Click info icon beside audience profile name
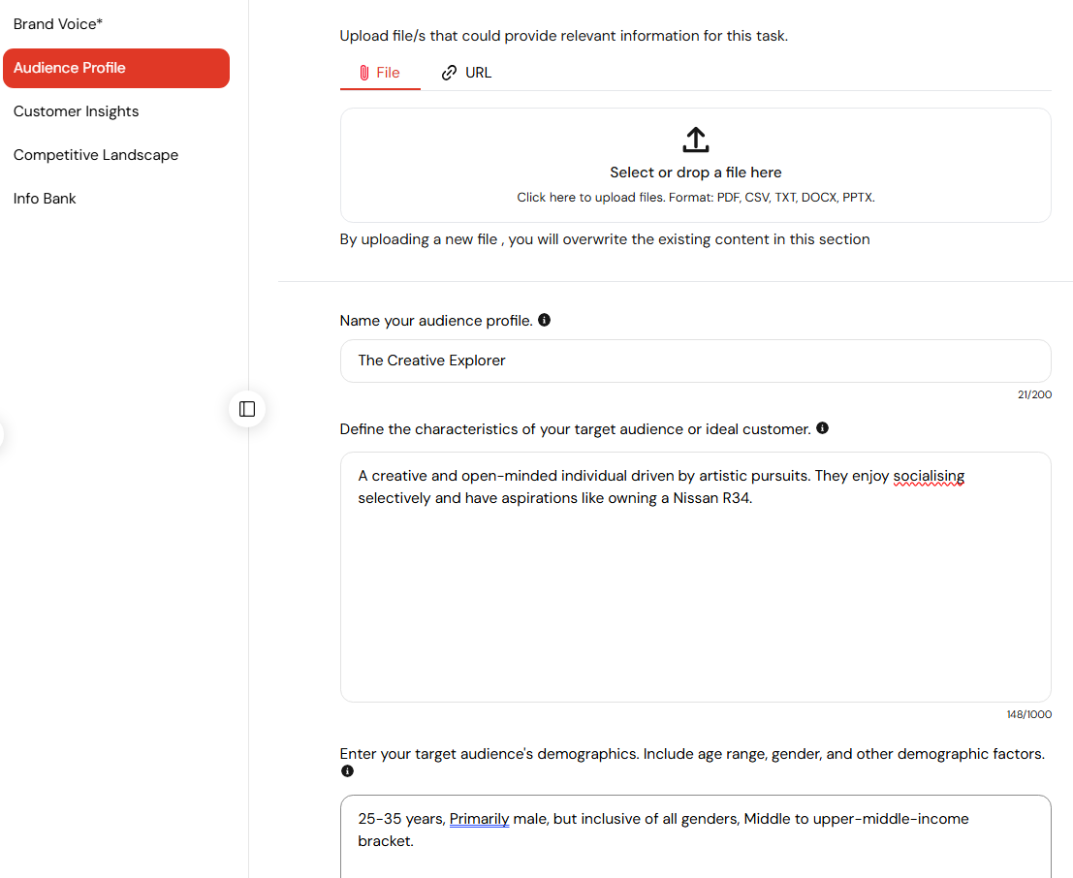The image size is (1073, 878). pos(544,320)
